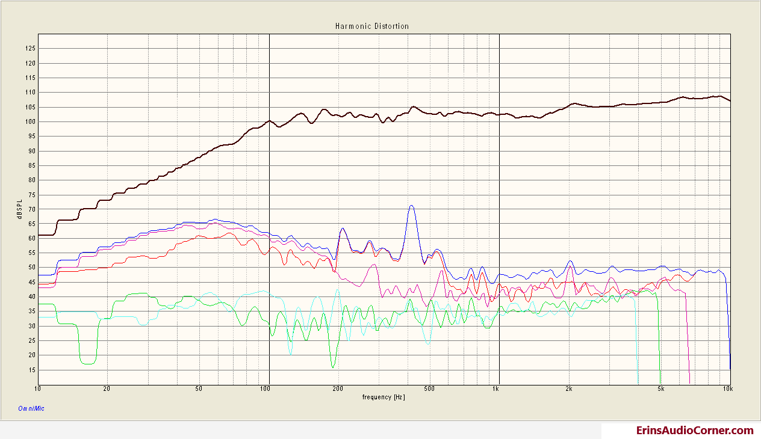The image size is (761, 439).
Task: Click the 2k label on the frequency axis
Action: pyautogui.click(x=568, y=389)
